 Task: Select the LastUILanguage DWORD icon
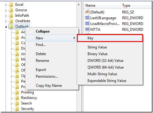point(87,18)
